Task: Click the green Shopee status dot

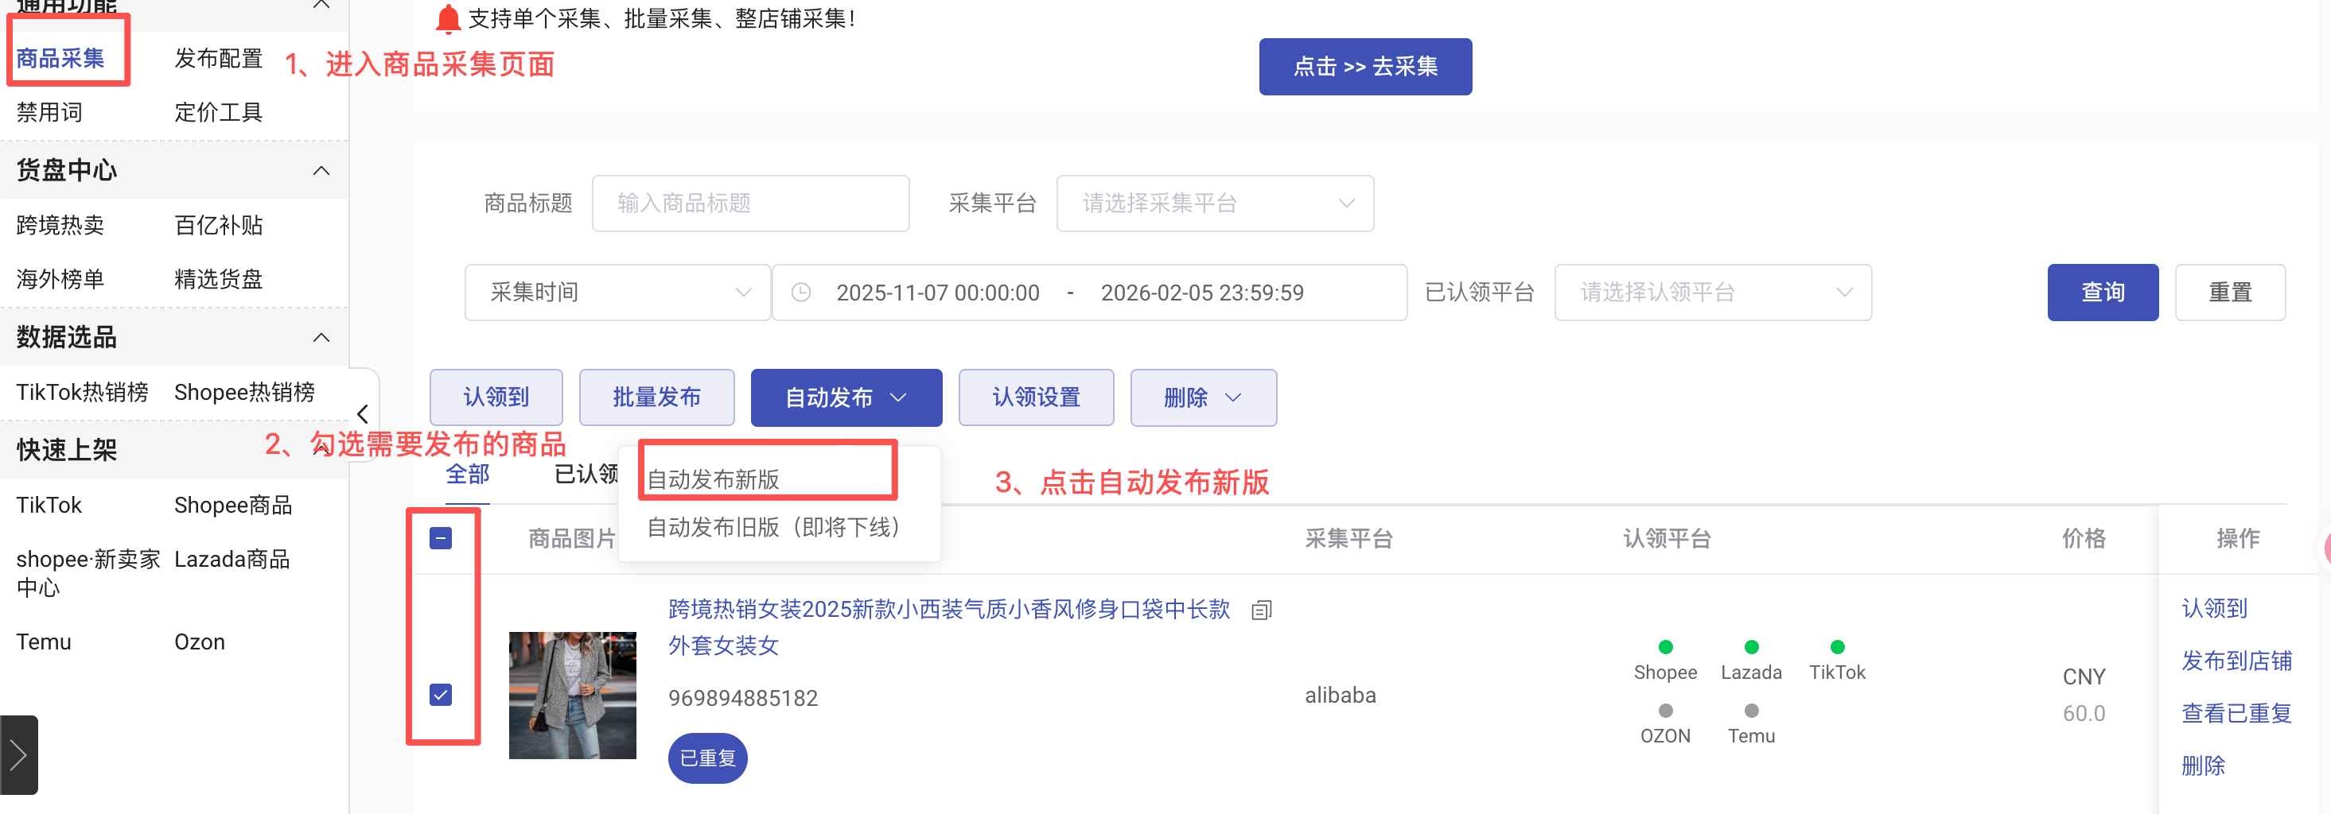Action: (x=1665, y=647)
